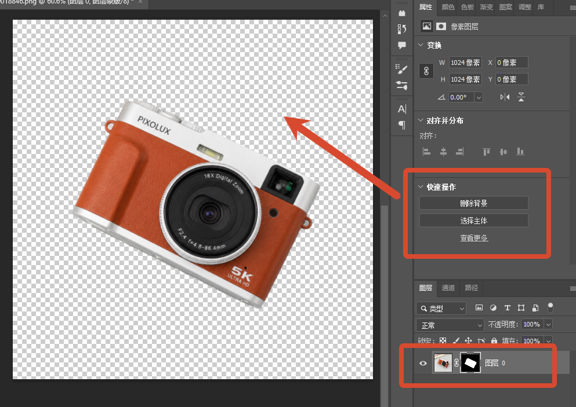Switch to the 属性 tab
The height and width of the screenshot is (407, 576).
coord(426,8)
